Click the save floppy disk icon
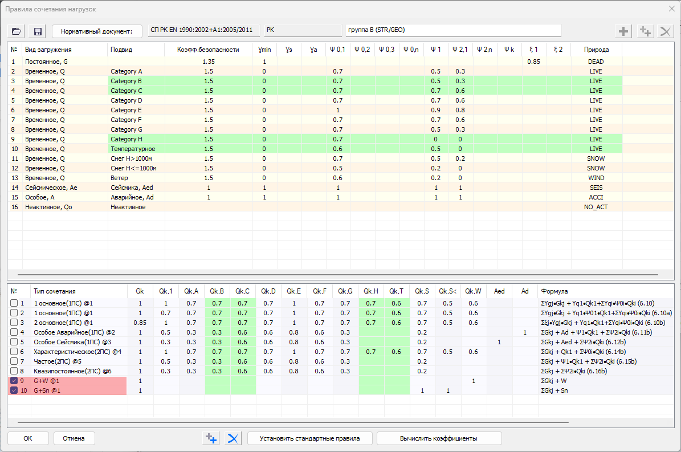This screenshot has height=452, width=681. [x=38, y=31]
